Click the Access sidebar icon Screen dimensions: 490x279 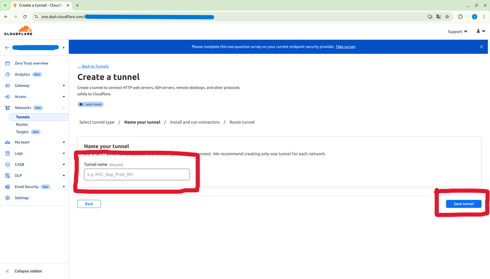point(7,97)
